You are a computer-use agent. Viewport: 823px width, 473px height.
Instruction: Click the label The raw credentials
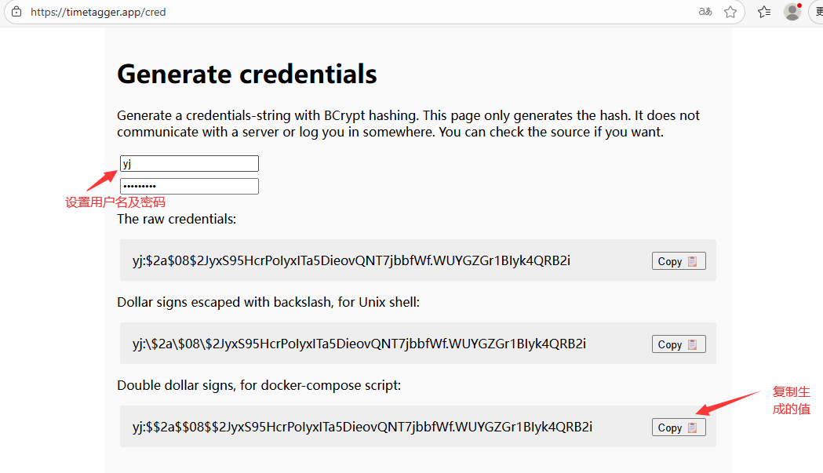177,219
